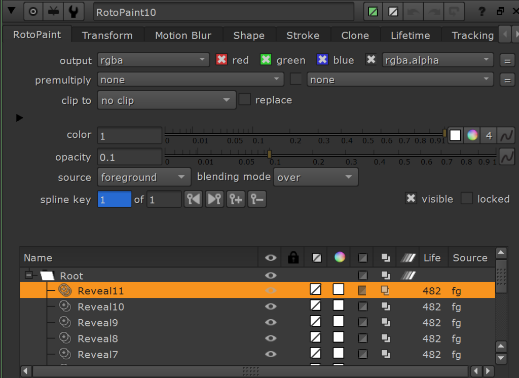Open the Lifetime tab

tap(411, 35)
